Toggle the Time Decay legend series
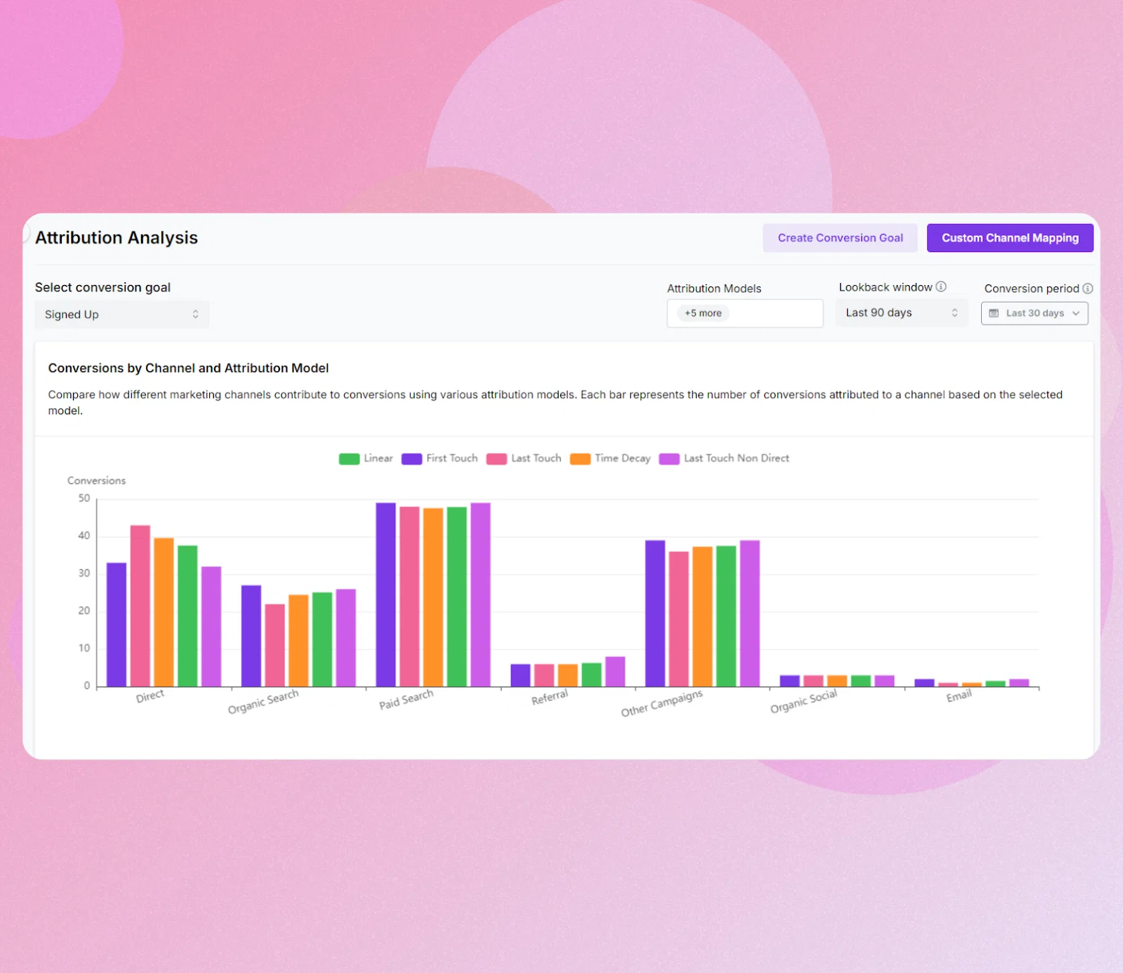Viewport: 1123px width, 973px height. (610, 458)
